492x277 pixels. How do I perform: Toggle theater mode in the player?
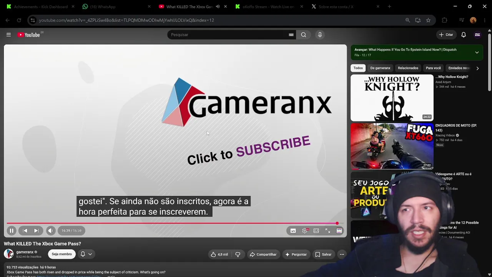coord(316,230)
